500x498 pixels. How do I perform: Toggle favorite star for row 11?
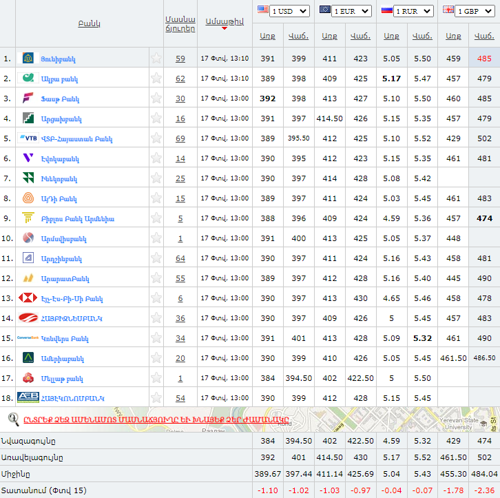point(156,258)
